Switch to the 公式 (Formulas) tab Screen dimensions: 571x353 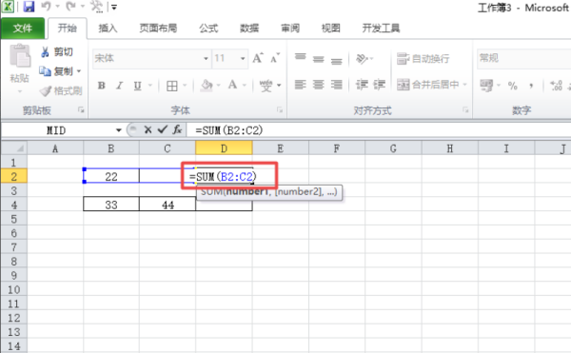208,28
